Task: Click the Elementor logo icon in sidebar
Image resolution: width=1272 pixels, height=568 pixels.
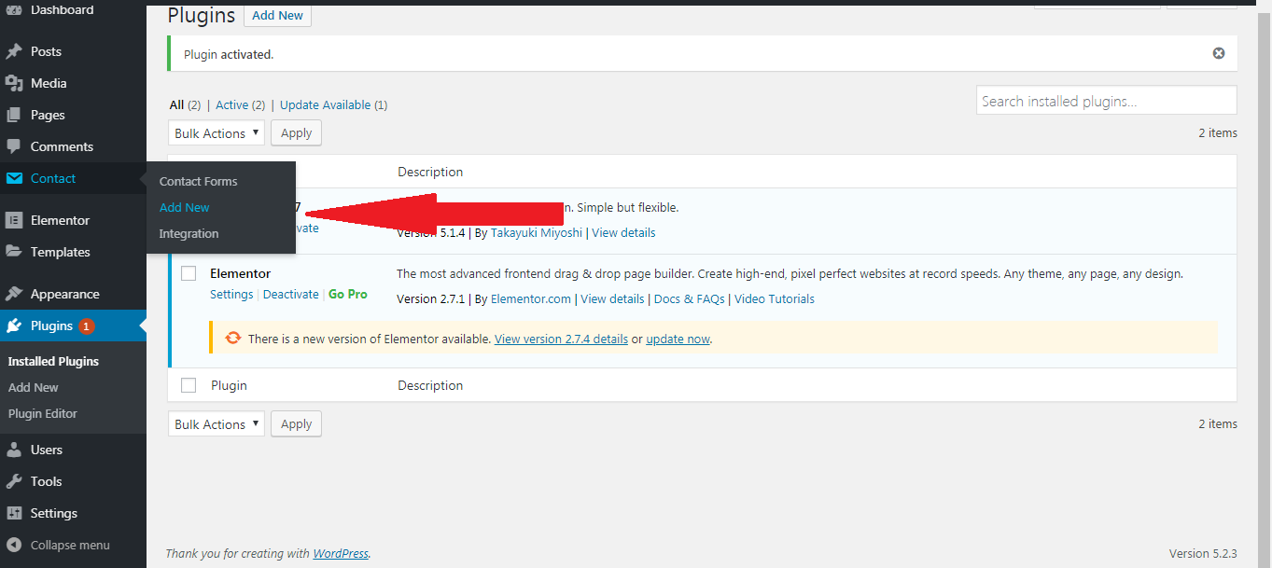Action: point(14,220)
